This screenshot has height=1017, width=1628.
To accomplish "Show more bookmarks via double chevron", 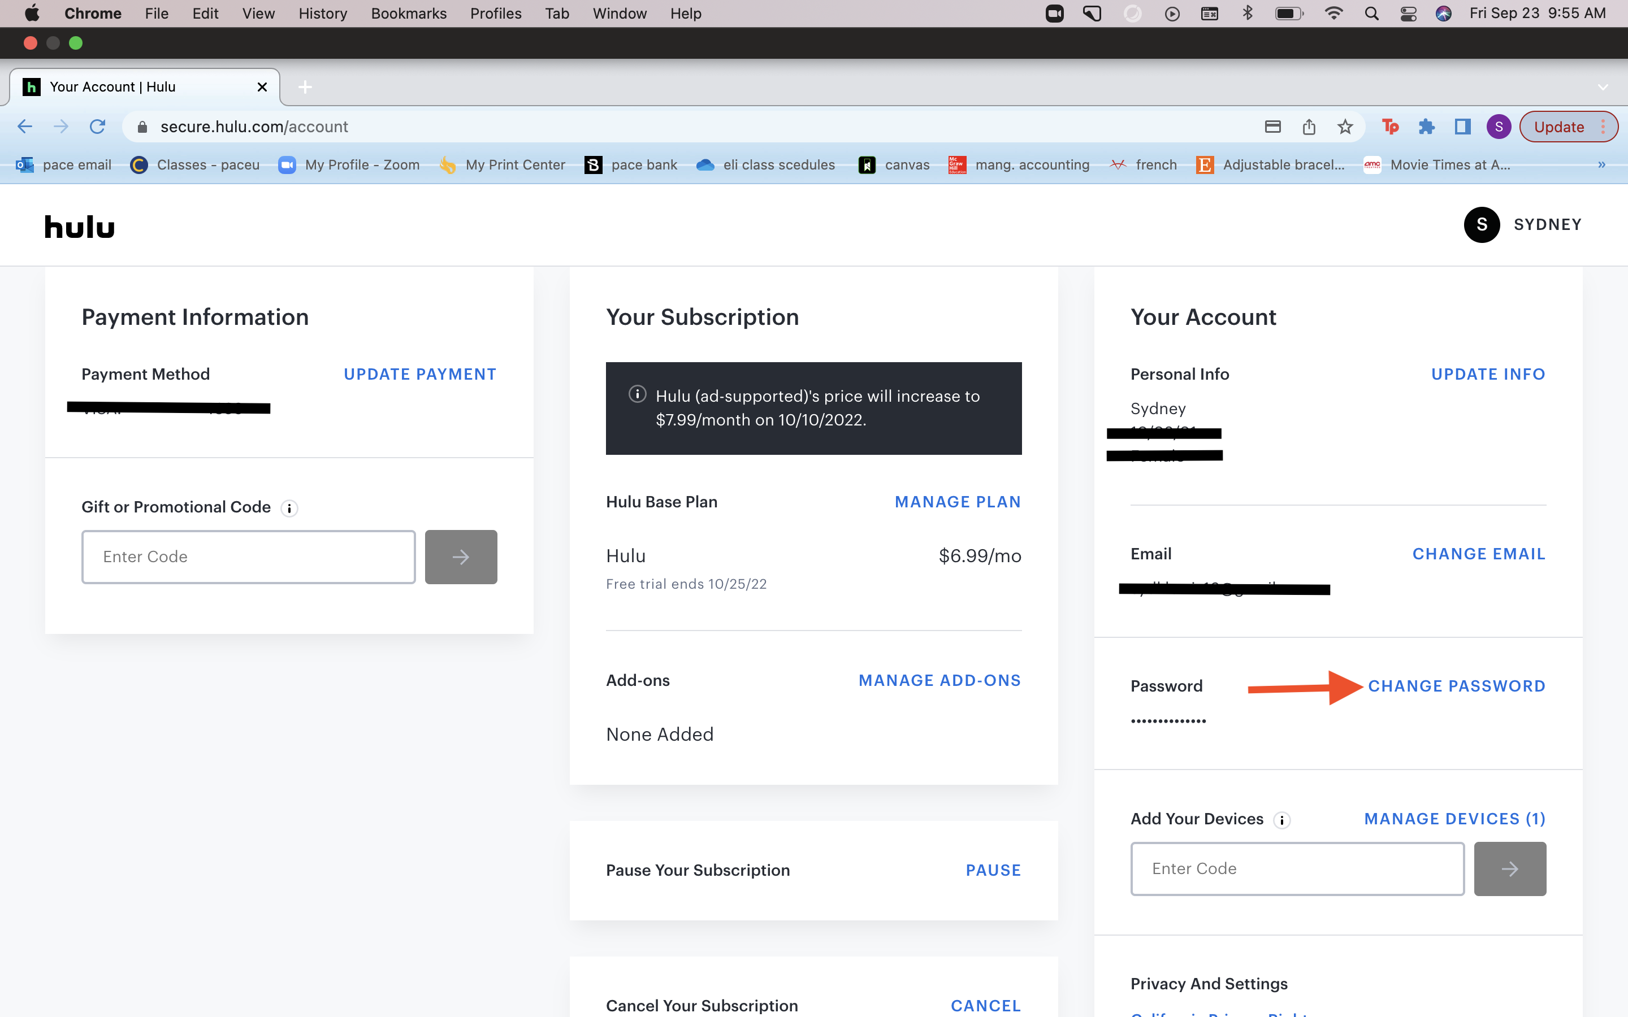I will pyautogui.click(x=1602, y=165).
